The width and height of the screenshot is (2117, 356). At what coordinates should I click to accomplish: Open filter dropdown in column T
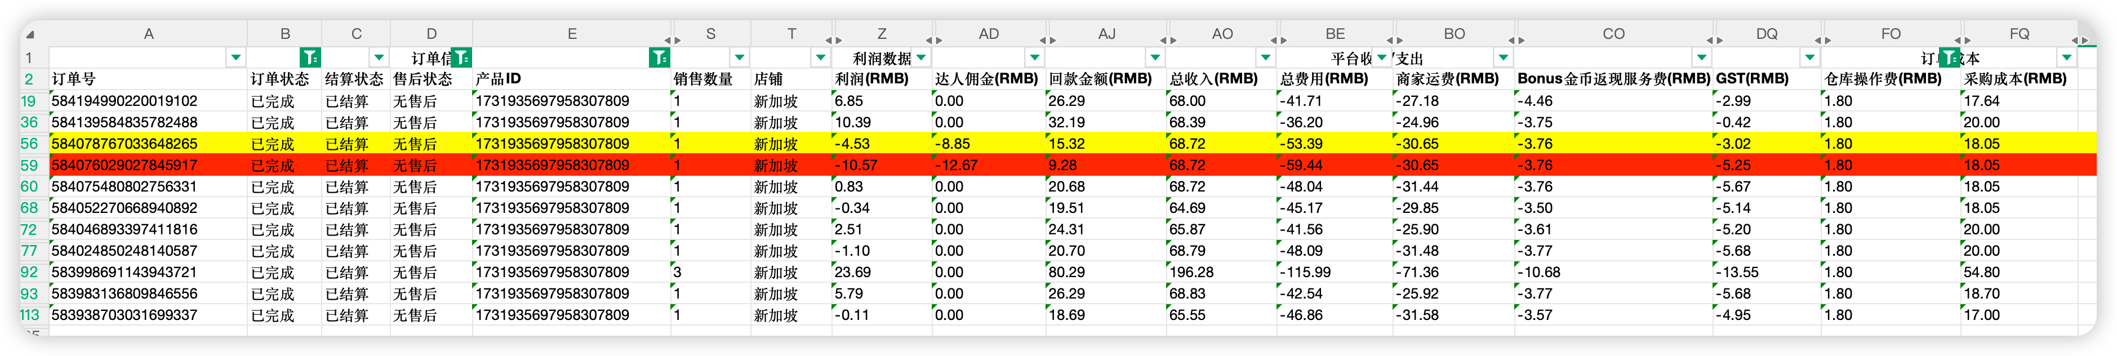coord(820,57)
